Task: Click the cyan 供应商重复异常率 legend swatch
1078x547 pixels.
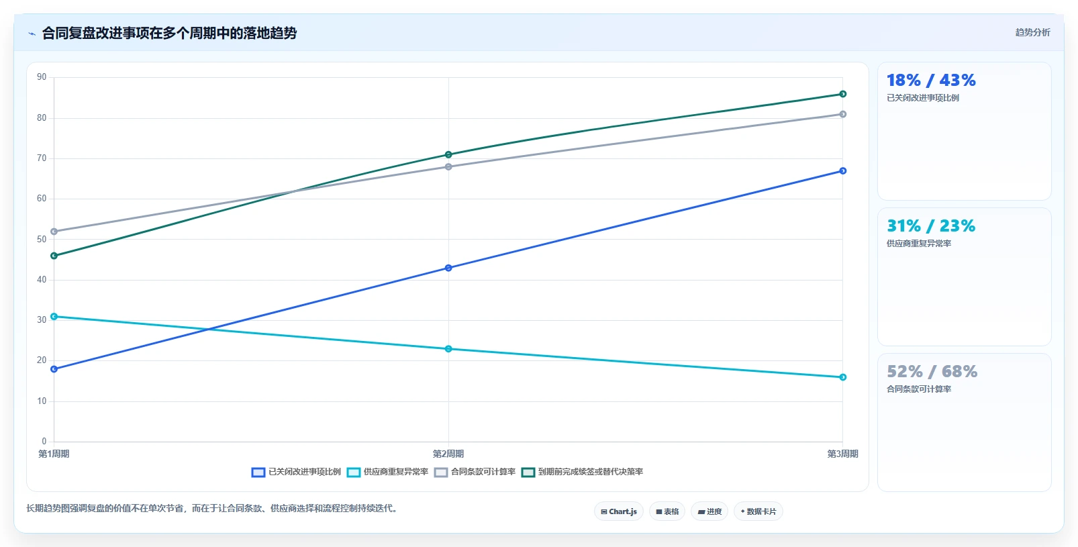Action: point(354,473)
